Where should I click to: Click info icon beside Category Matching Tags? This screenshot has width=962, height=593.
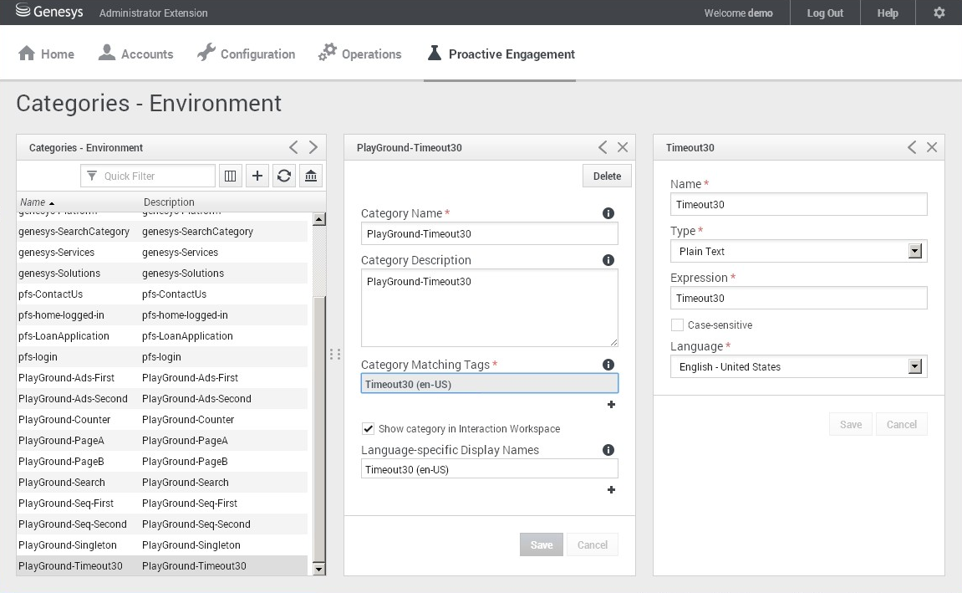(x=608, y=365)
